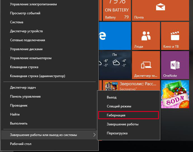Open the People (Люди) tile

[x=146, y=36]
